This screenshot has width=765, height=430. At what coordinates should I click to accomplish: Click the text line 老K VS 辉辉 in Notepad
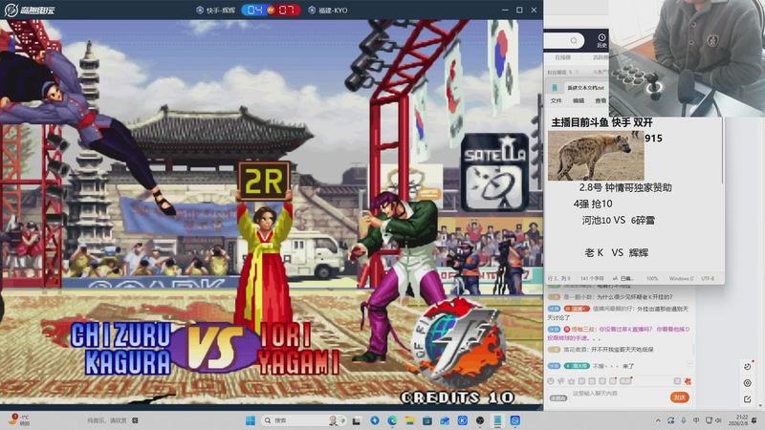click(x=617, y=252)
